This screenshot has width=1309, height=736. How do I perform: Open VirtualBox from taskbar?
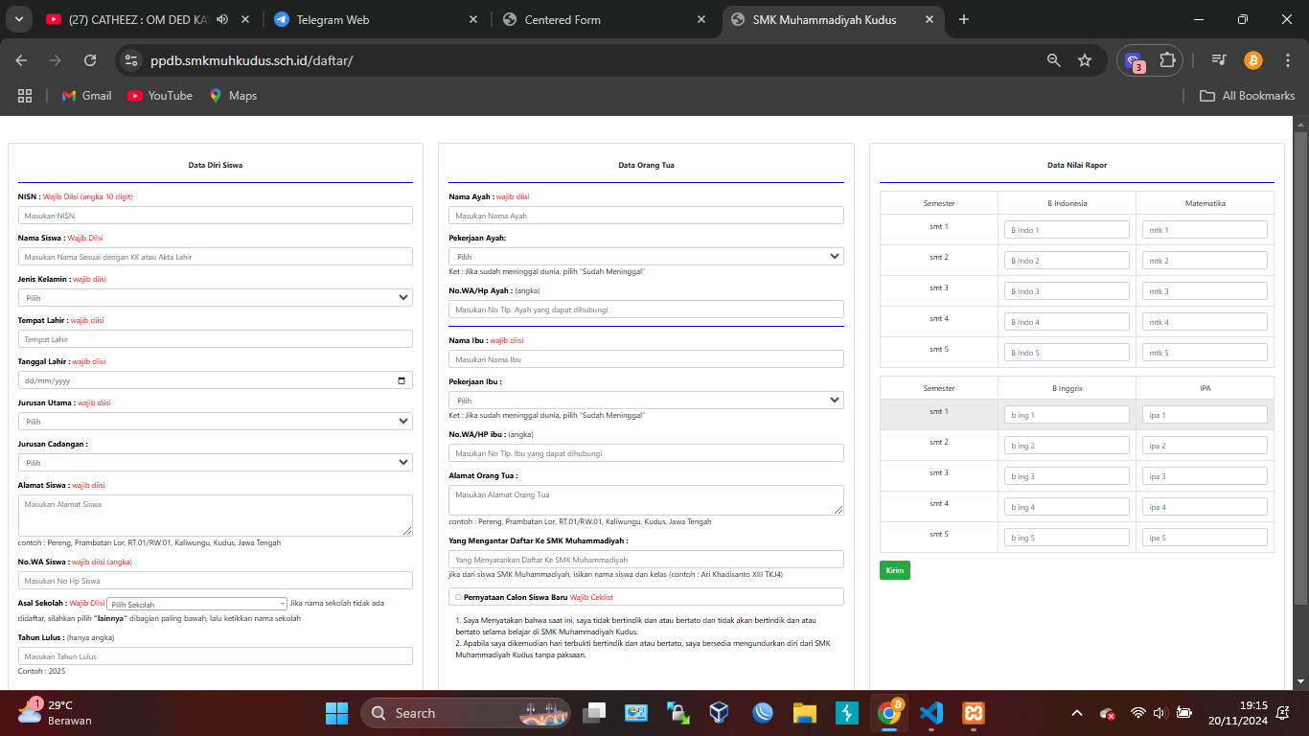pos(720,713)
